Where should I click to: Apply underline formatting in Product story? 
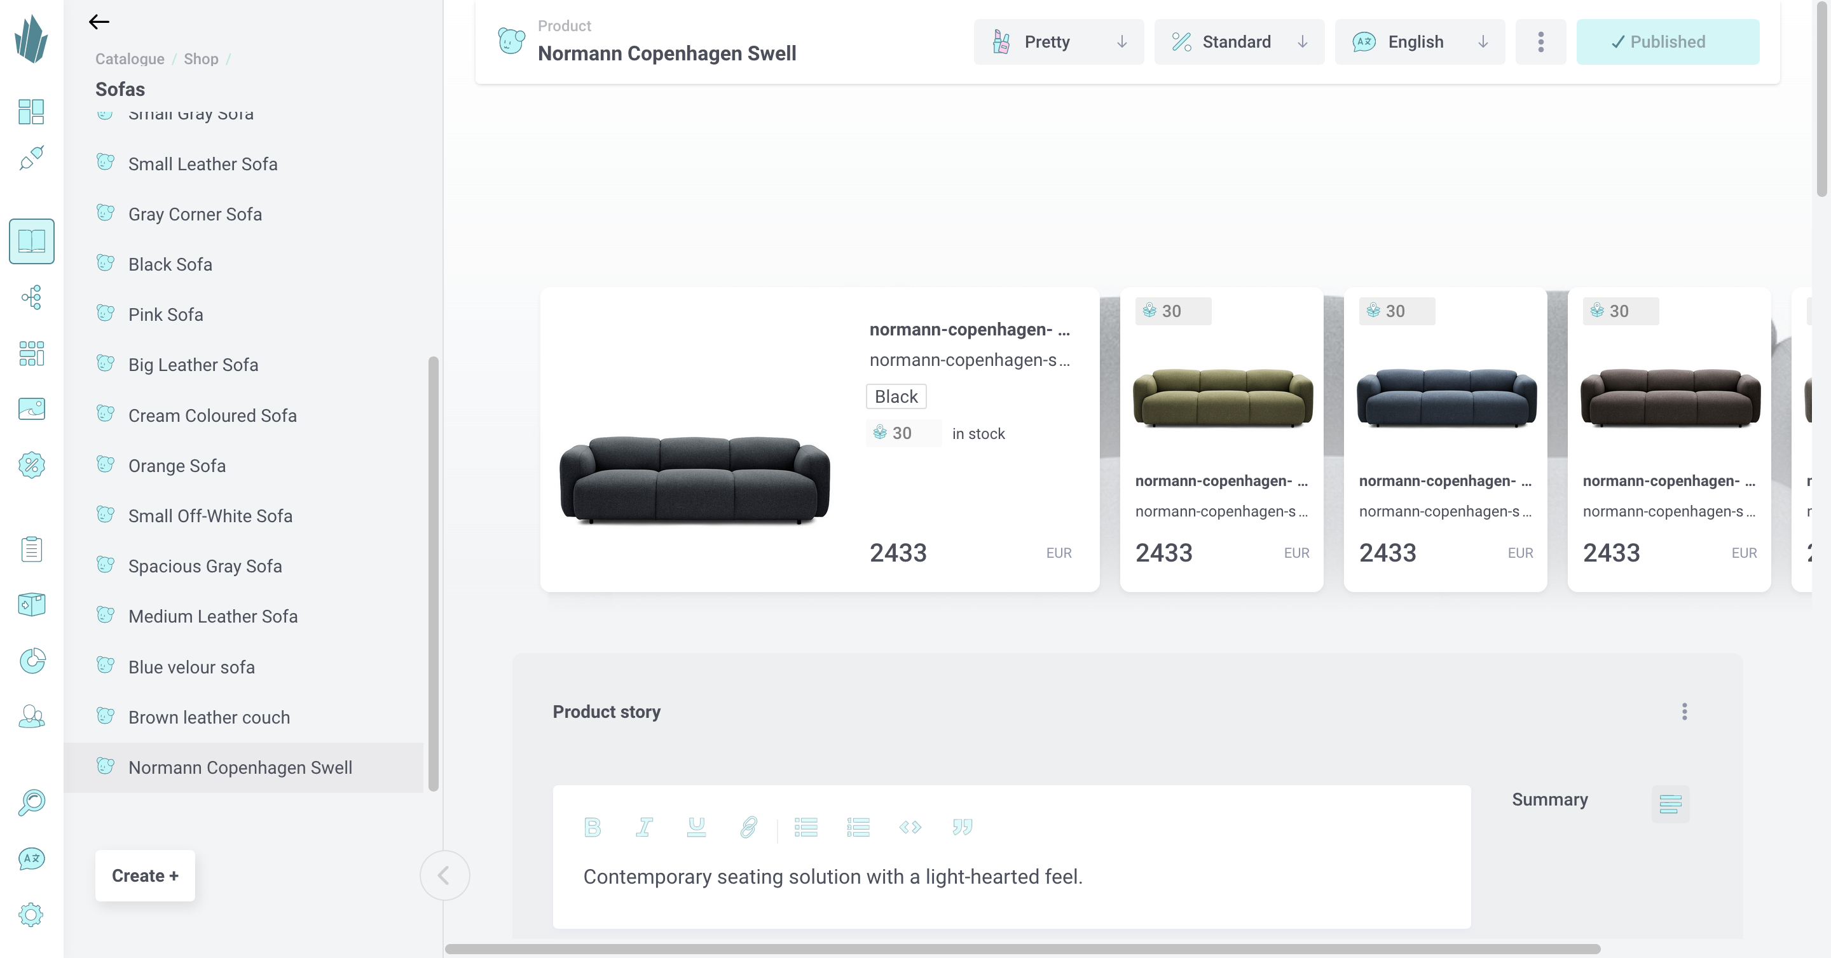pyautogui.click(x=697, y=826)
